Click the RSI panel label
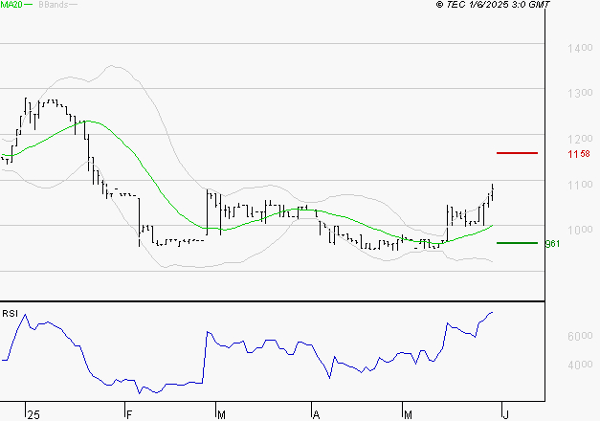 point(10,312)
